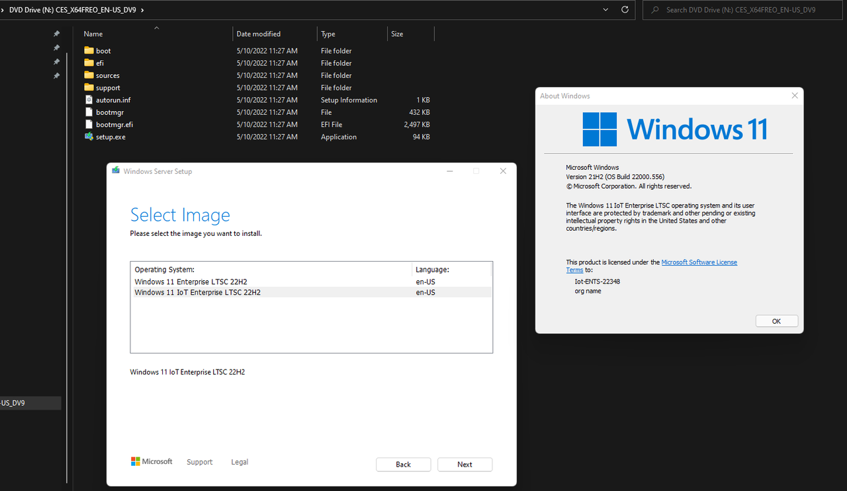Click the autorun.inf file name
The width and height of the screenshot is (847, 491).
point(113,100)
